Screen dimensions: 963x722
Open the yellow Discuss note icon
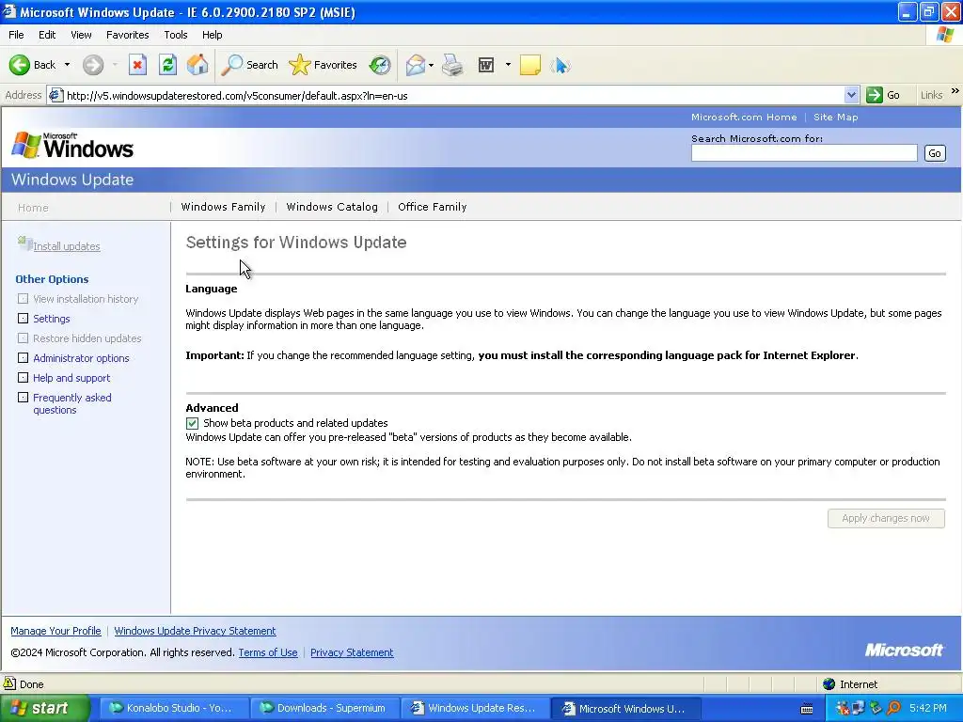click(x=530, y=65)
